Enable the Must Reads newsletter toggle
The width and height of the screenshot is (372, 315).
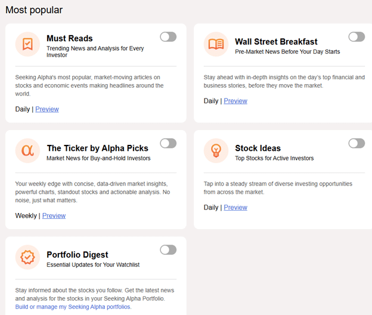[x=168, y=37]
